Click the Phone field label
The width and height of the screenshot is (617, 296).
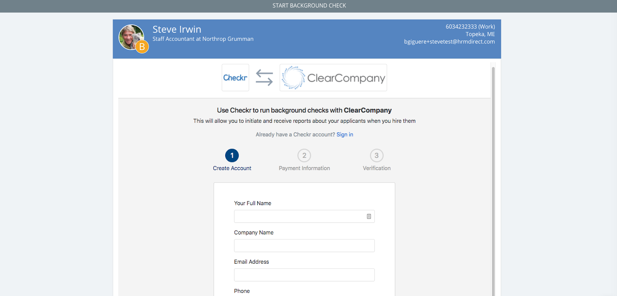[x=242, y=291]
